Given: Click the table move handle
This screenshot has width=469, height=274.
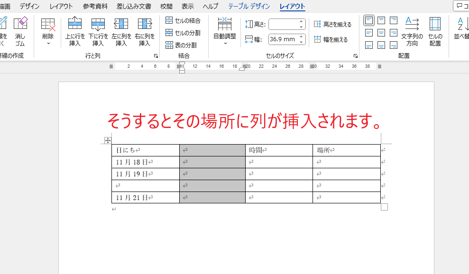Looking at the screenshot, I should click(x=108, y=140).
